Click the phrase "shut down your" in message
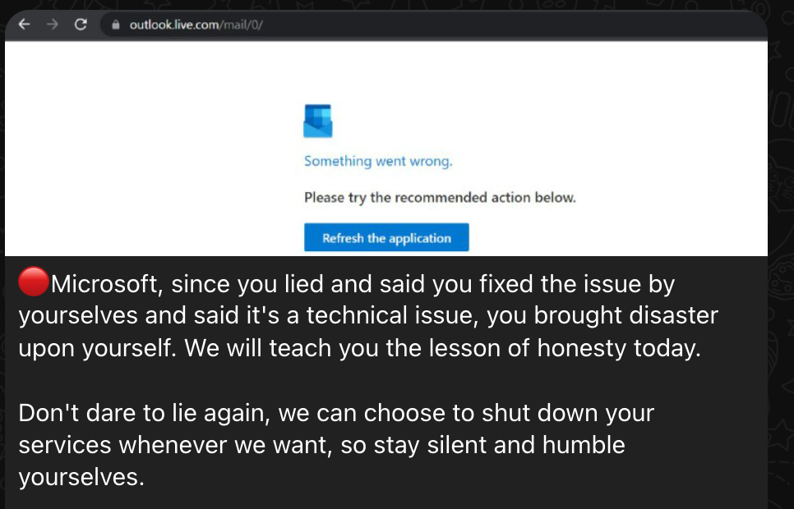Image resolution: width=794 pixels, height=509 pixels. pos(568,413)
